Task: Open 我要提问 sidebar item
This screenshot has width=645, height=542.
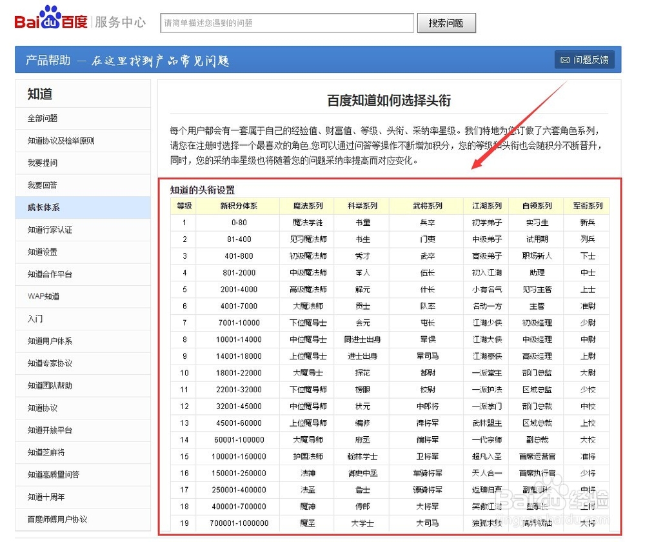Action: coord(83,163)
